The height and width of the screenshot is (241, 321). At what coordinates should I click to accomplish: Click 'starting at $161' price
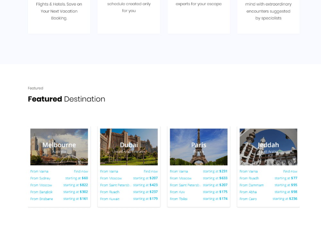(x=75, y=199)
